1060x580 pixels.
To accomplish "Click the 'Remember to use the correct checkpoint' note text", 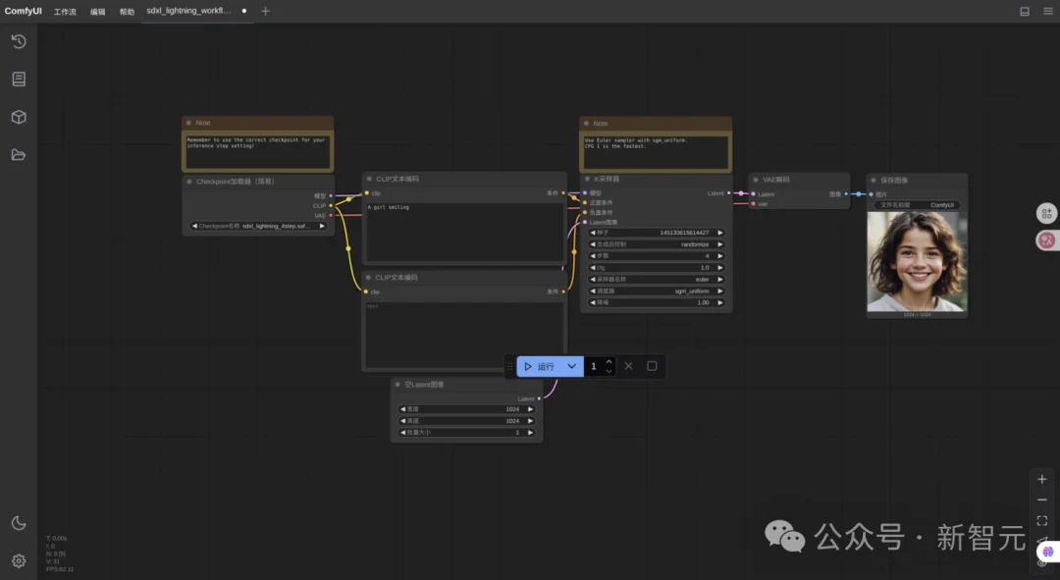I will point(257,151).
